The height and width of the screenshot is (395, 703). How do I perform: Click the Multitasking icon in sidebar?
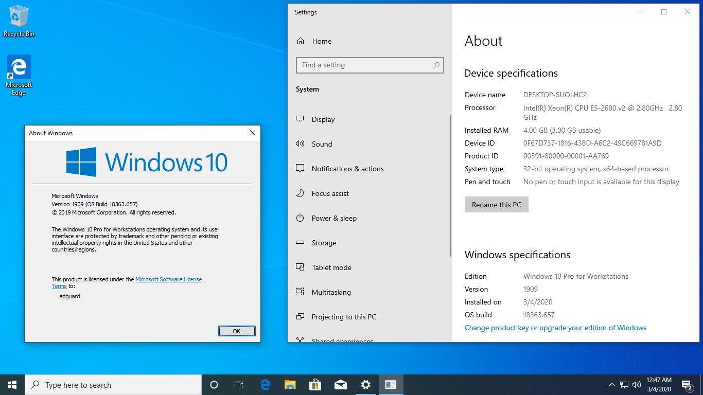pyautogui.click(x=300, y=292)
